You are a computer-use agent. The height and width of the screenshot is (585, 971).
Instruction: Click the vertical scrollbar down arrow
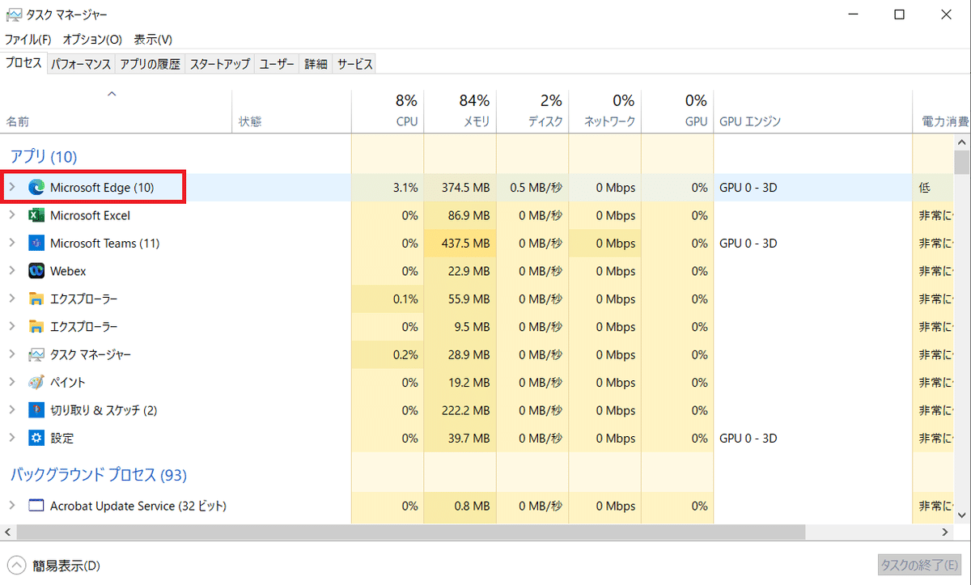(x=961, y=515)
